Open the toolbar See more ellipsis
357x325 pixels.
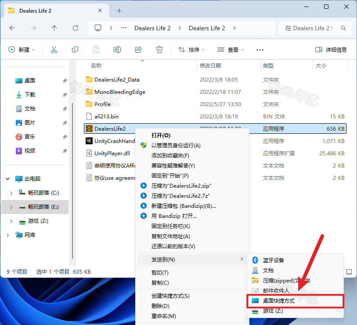[260, 50]
